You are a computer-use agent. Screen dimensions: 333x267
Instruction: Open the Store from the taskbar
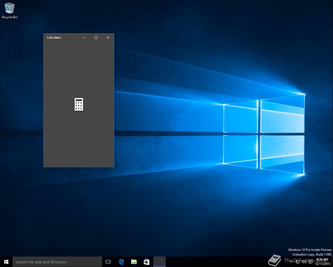click(146, 262)
